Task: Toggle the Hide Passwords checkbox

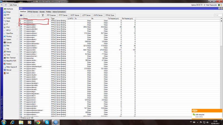Action: click(205, 5)
